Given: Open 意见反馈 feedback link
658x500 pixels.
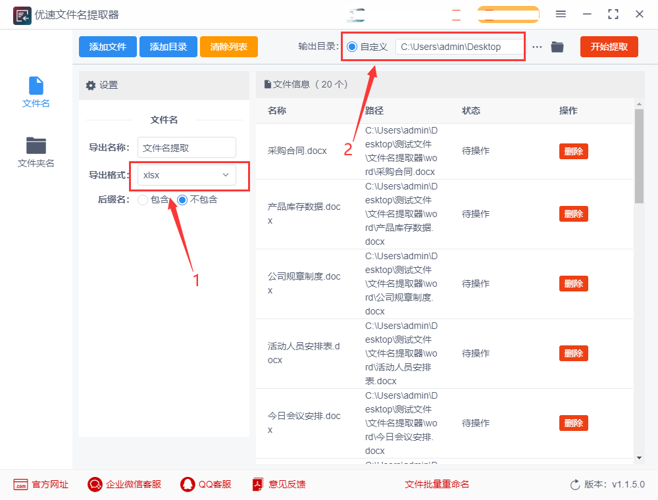Looking at the screenshot, I should coord(279,484).
